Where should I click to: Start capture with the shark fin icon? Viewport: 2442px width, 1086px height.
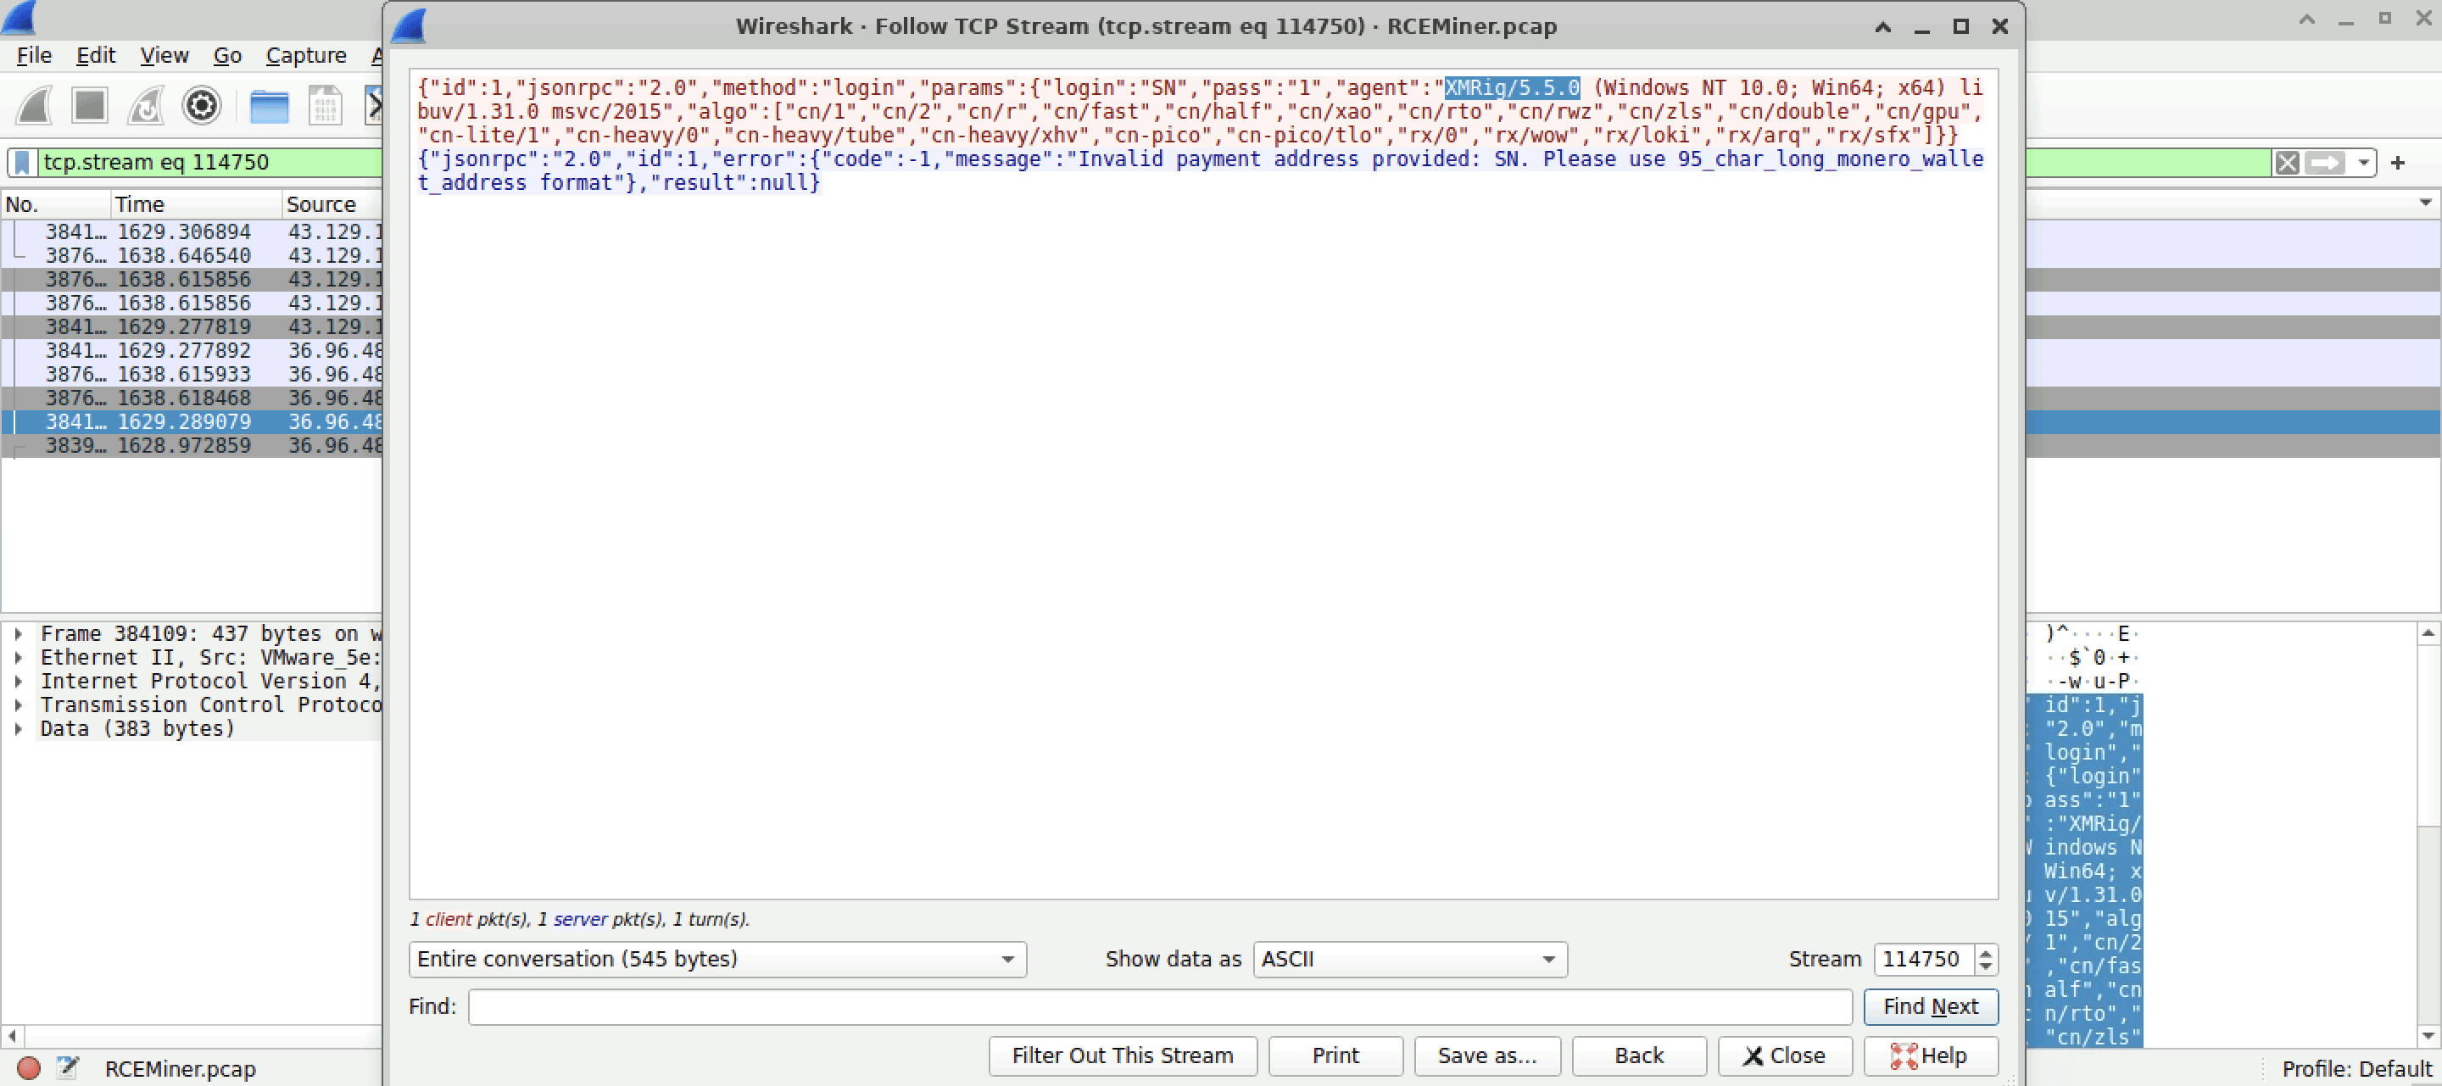(x=34, y=105)
